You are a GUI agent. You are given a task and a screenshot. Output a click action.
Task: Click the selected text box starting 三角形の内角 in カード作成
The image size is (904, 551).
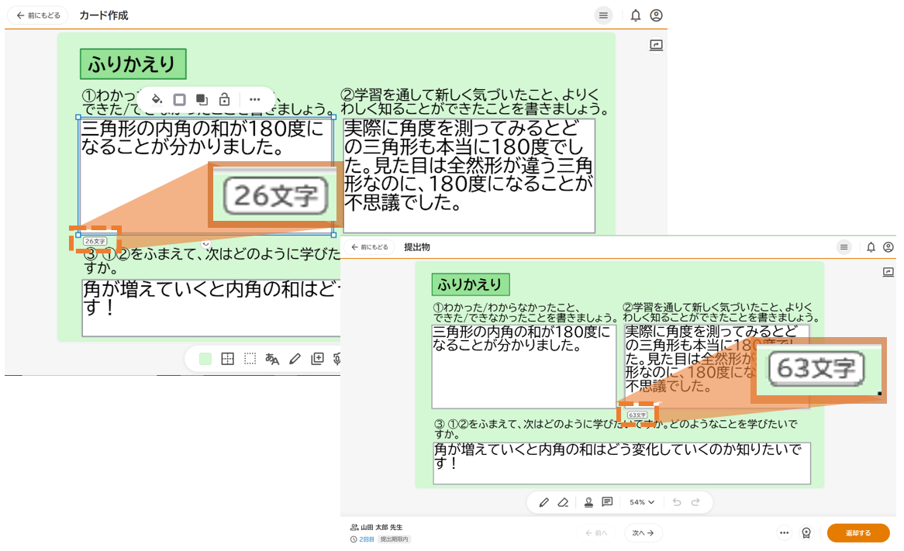pyautogui.click(x=205, y=176)
